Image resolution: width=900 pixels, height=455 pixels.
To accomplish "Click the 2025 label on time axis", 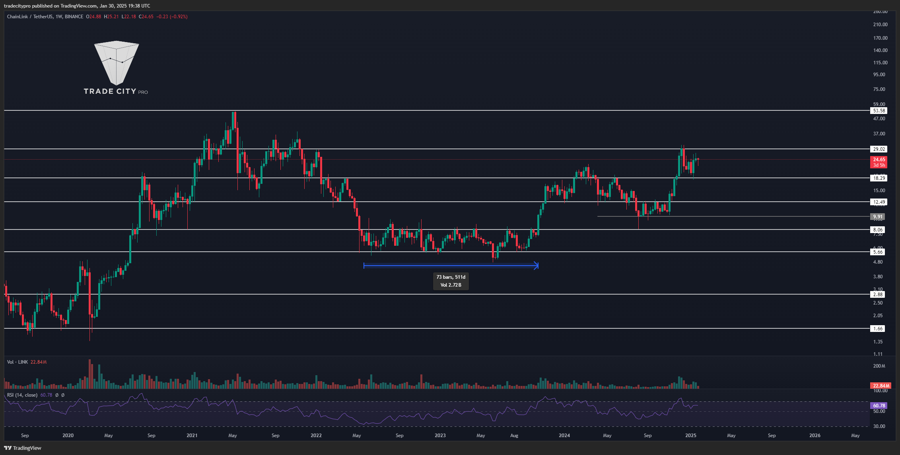I will 691,436.
